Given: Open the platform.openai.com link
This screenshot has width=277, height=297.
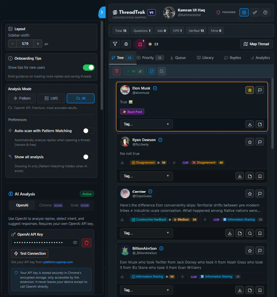Looking at the screenshot, I should point(58,262).
